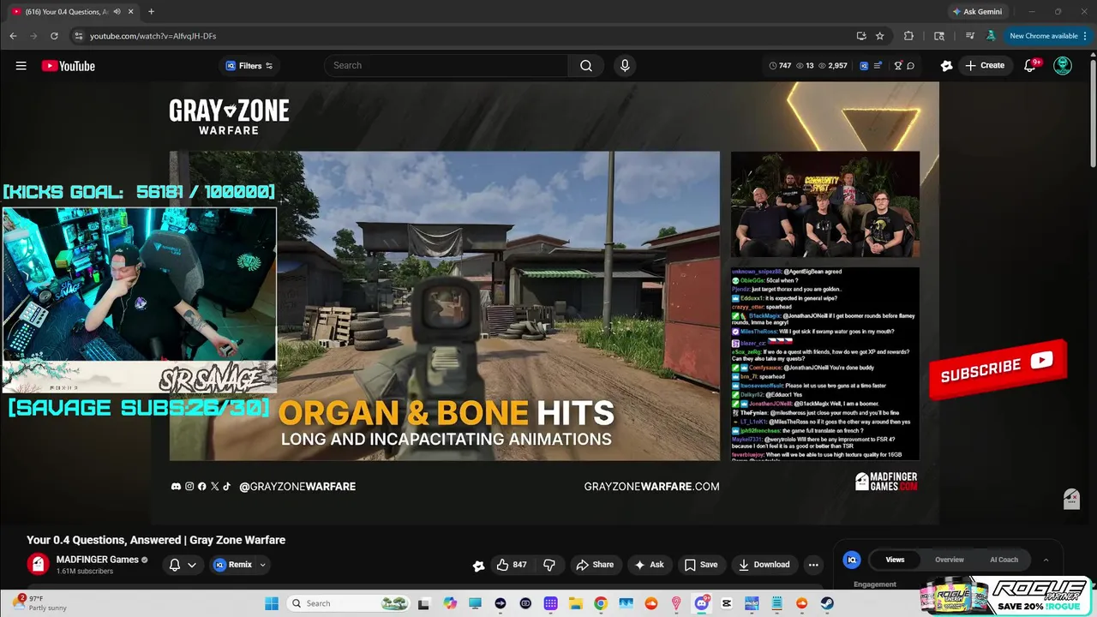Click the vidIQ Remix button
Viewport: 1097px width, 617px height.
point(233,565)
